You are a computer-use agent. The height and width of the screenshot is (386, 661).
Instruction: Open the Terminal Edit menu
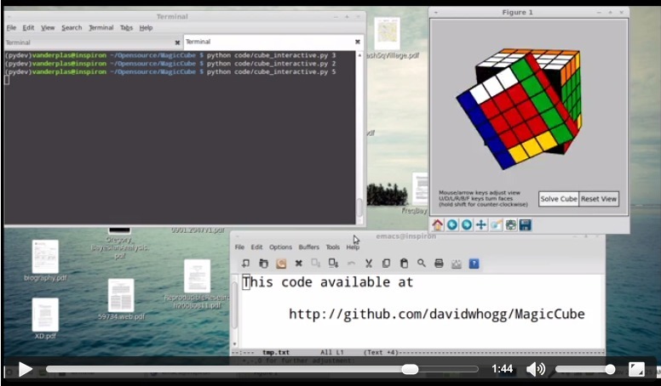(28, 28)
